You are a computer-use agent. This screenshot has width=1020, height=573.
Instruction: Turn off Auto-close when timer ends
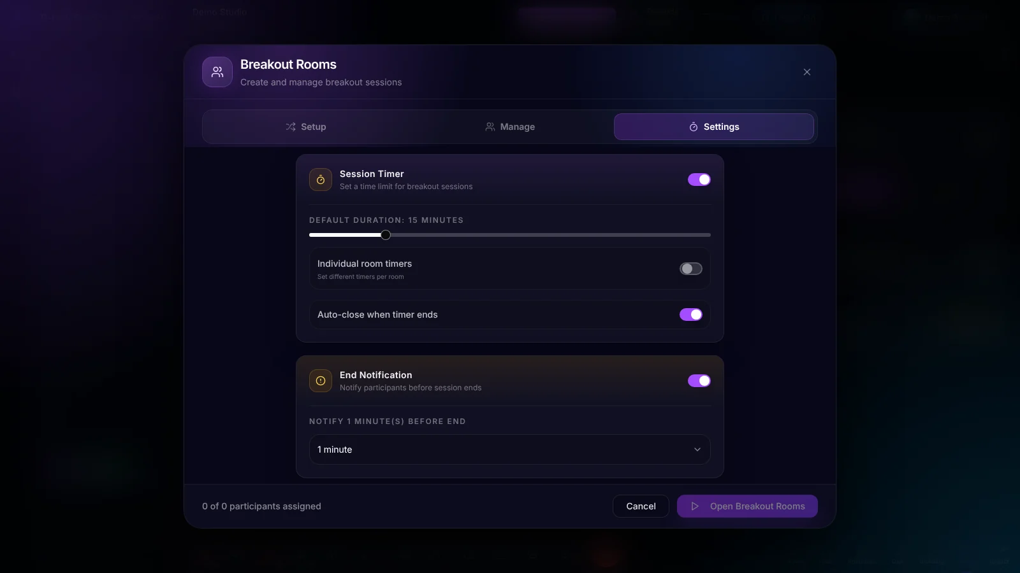691,315
